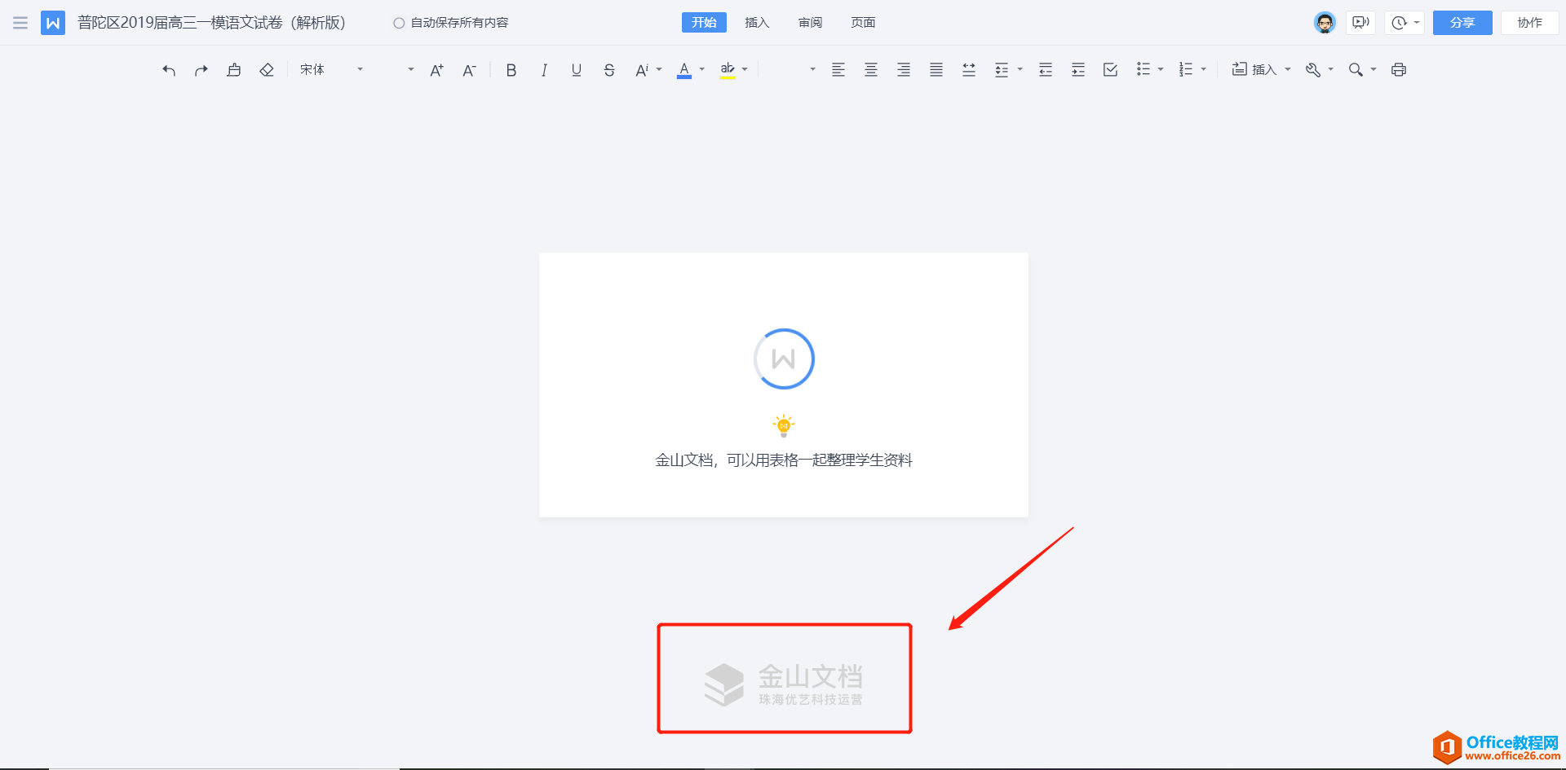Select the format painter tool
Image resolution: width=1566 pixels, height=770 pixels.
pyautogui.click(x=234, y=70)
